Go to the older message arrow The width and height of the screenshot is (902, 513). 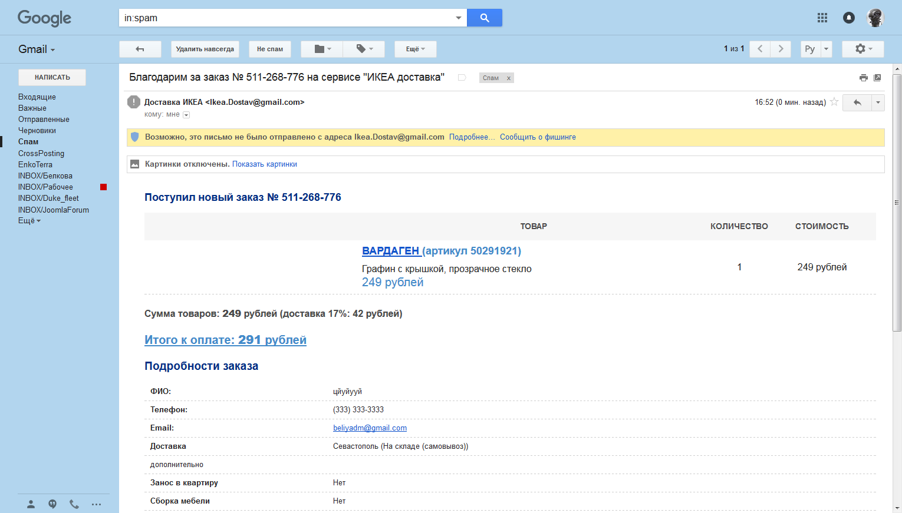[x=781, y=49]
